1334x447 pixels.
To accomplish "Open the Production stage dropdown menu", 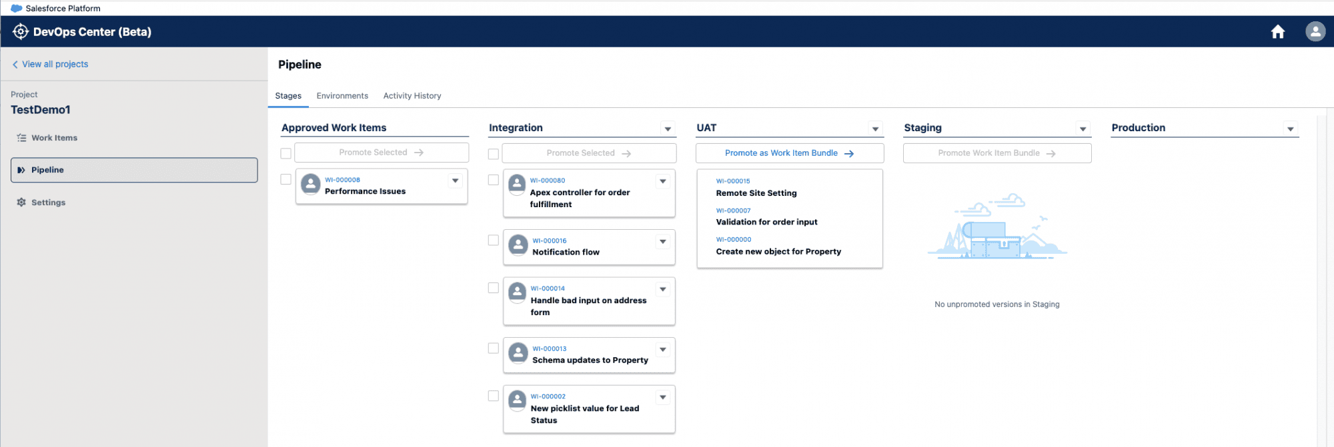I will [x=1290, y=129].
